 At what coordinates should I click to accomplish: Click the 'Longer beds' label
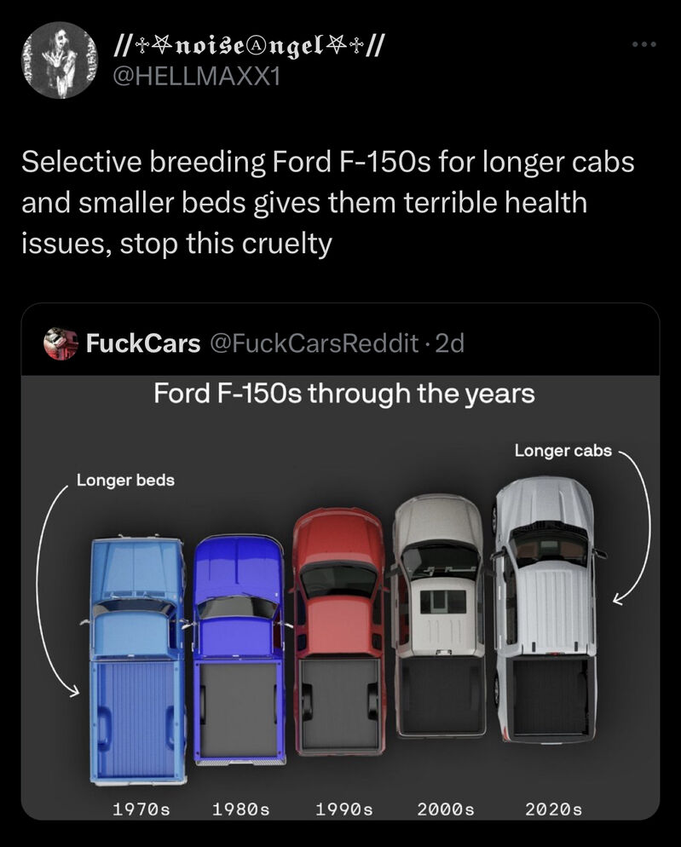coord(125,480)
